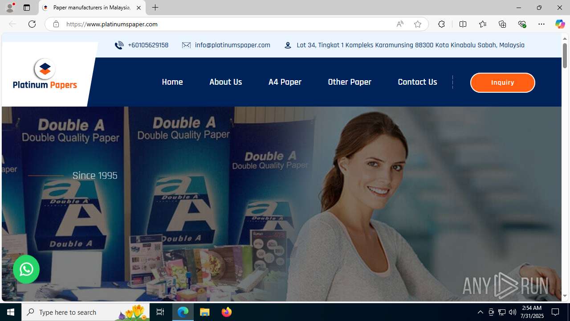Open Edge Settings and more menu
The width and height of the screenshot is (570, 321).
tap(541, 24)
